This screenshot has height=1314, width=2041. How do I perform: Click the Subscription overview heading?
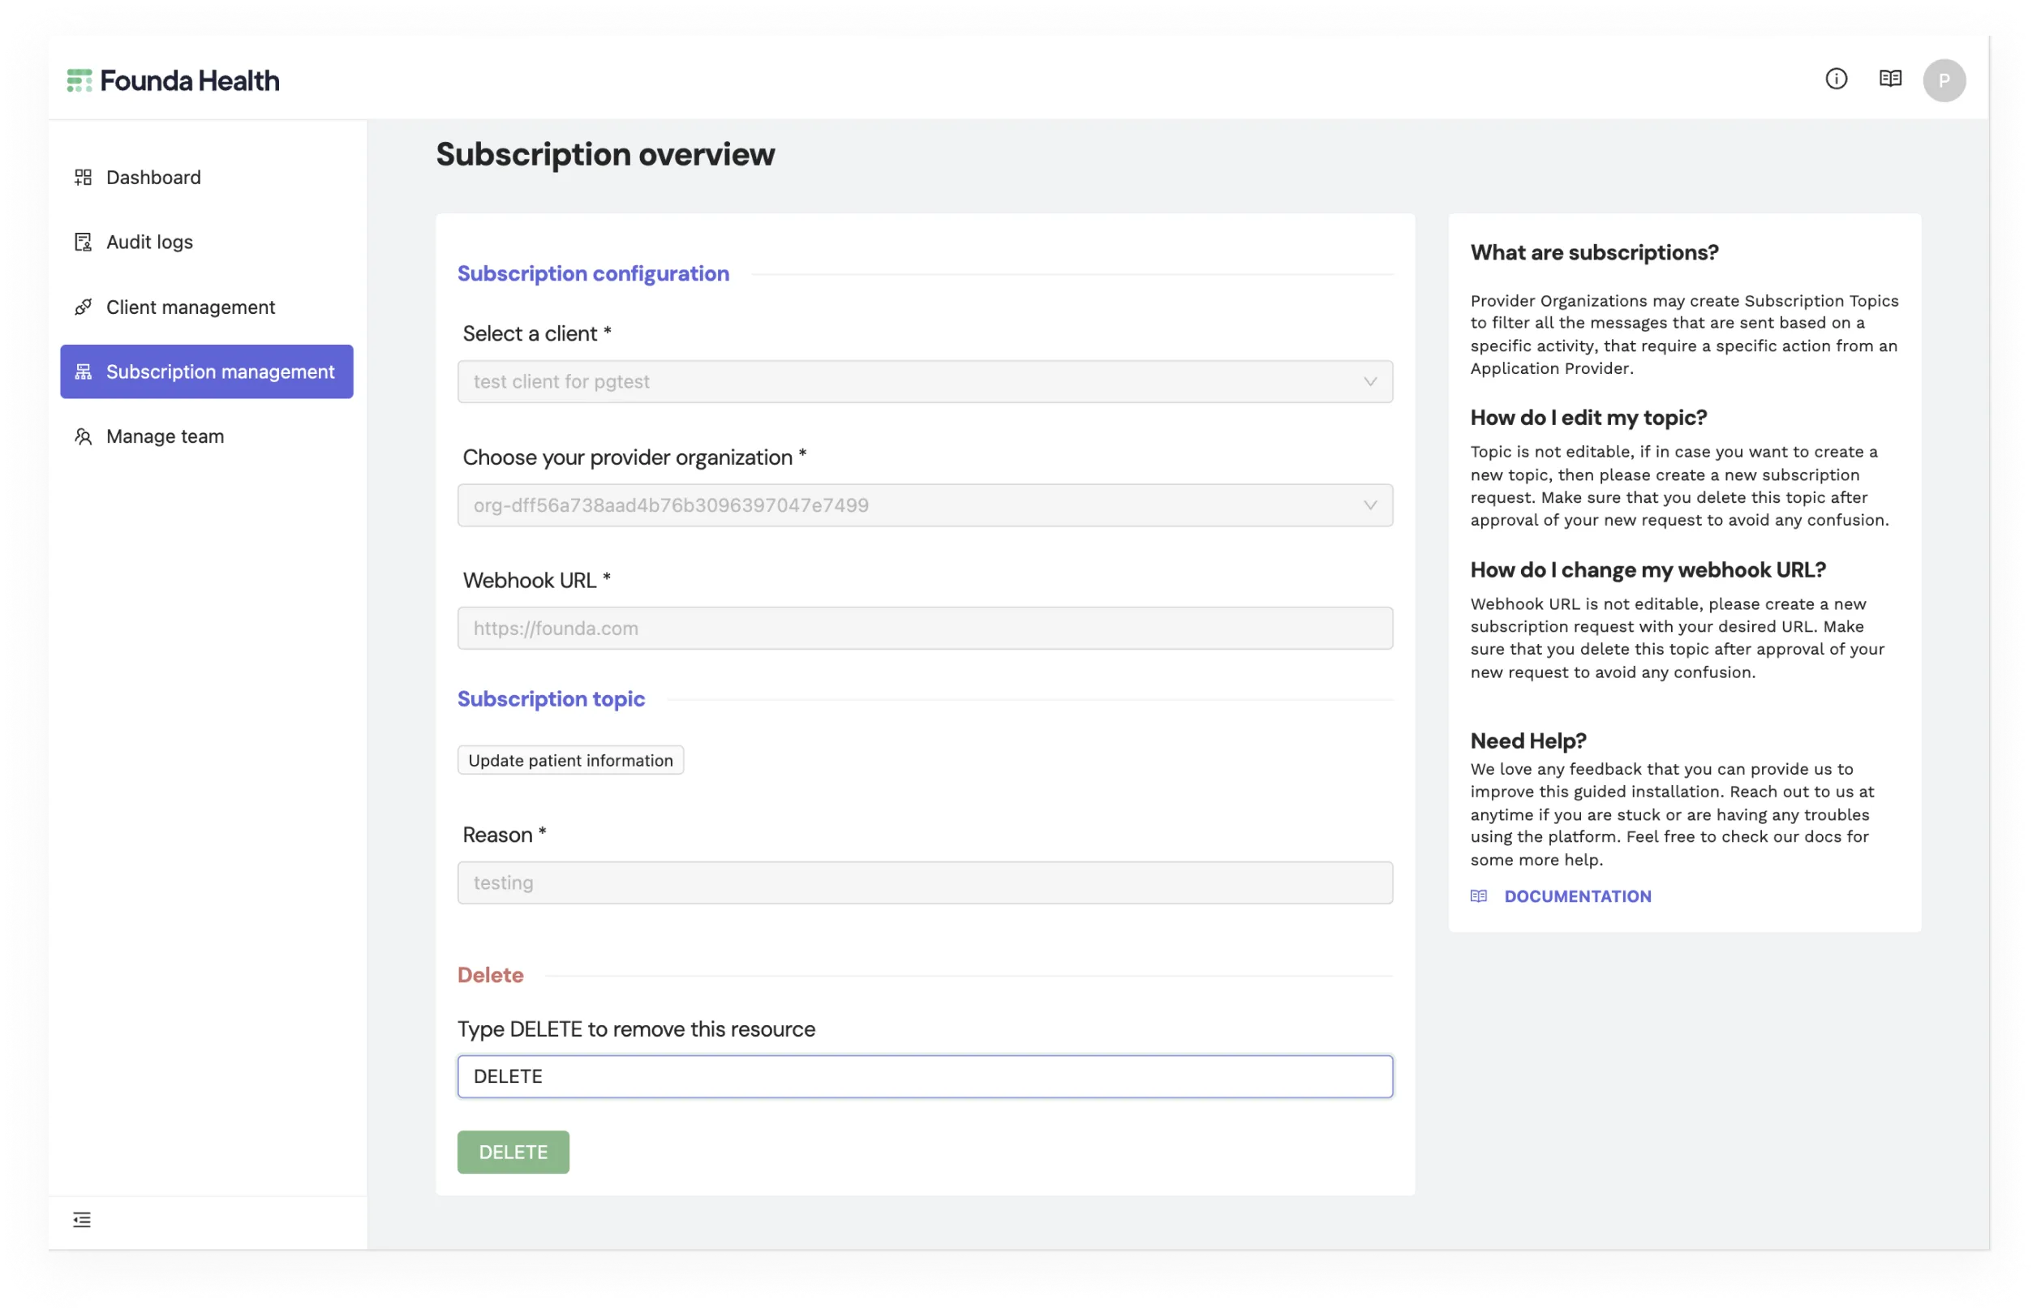(x=605, y=154)
